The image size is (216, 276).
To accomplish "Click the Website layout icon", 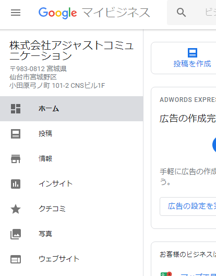I will (16, 259).
